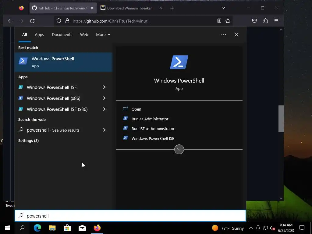Expand powershell web results chevron
Viewport: 312px width, 234px height.
click(104, 130)
